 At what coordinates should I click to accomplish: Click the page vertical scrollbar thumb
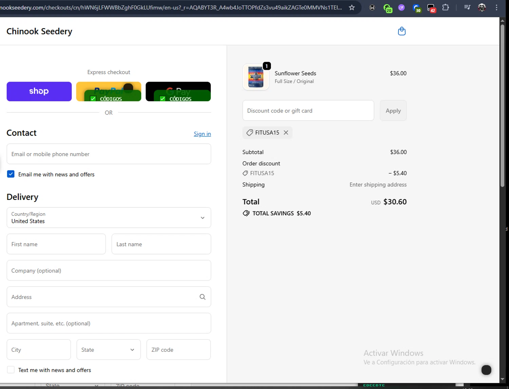coord(502,105)
